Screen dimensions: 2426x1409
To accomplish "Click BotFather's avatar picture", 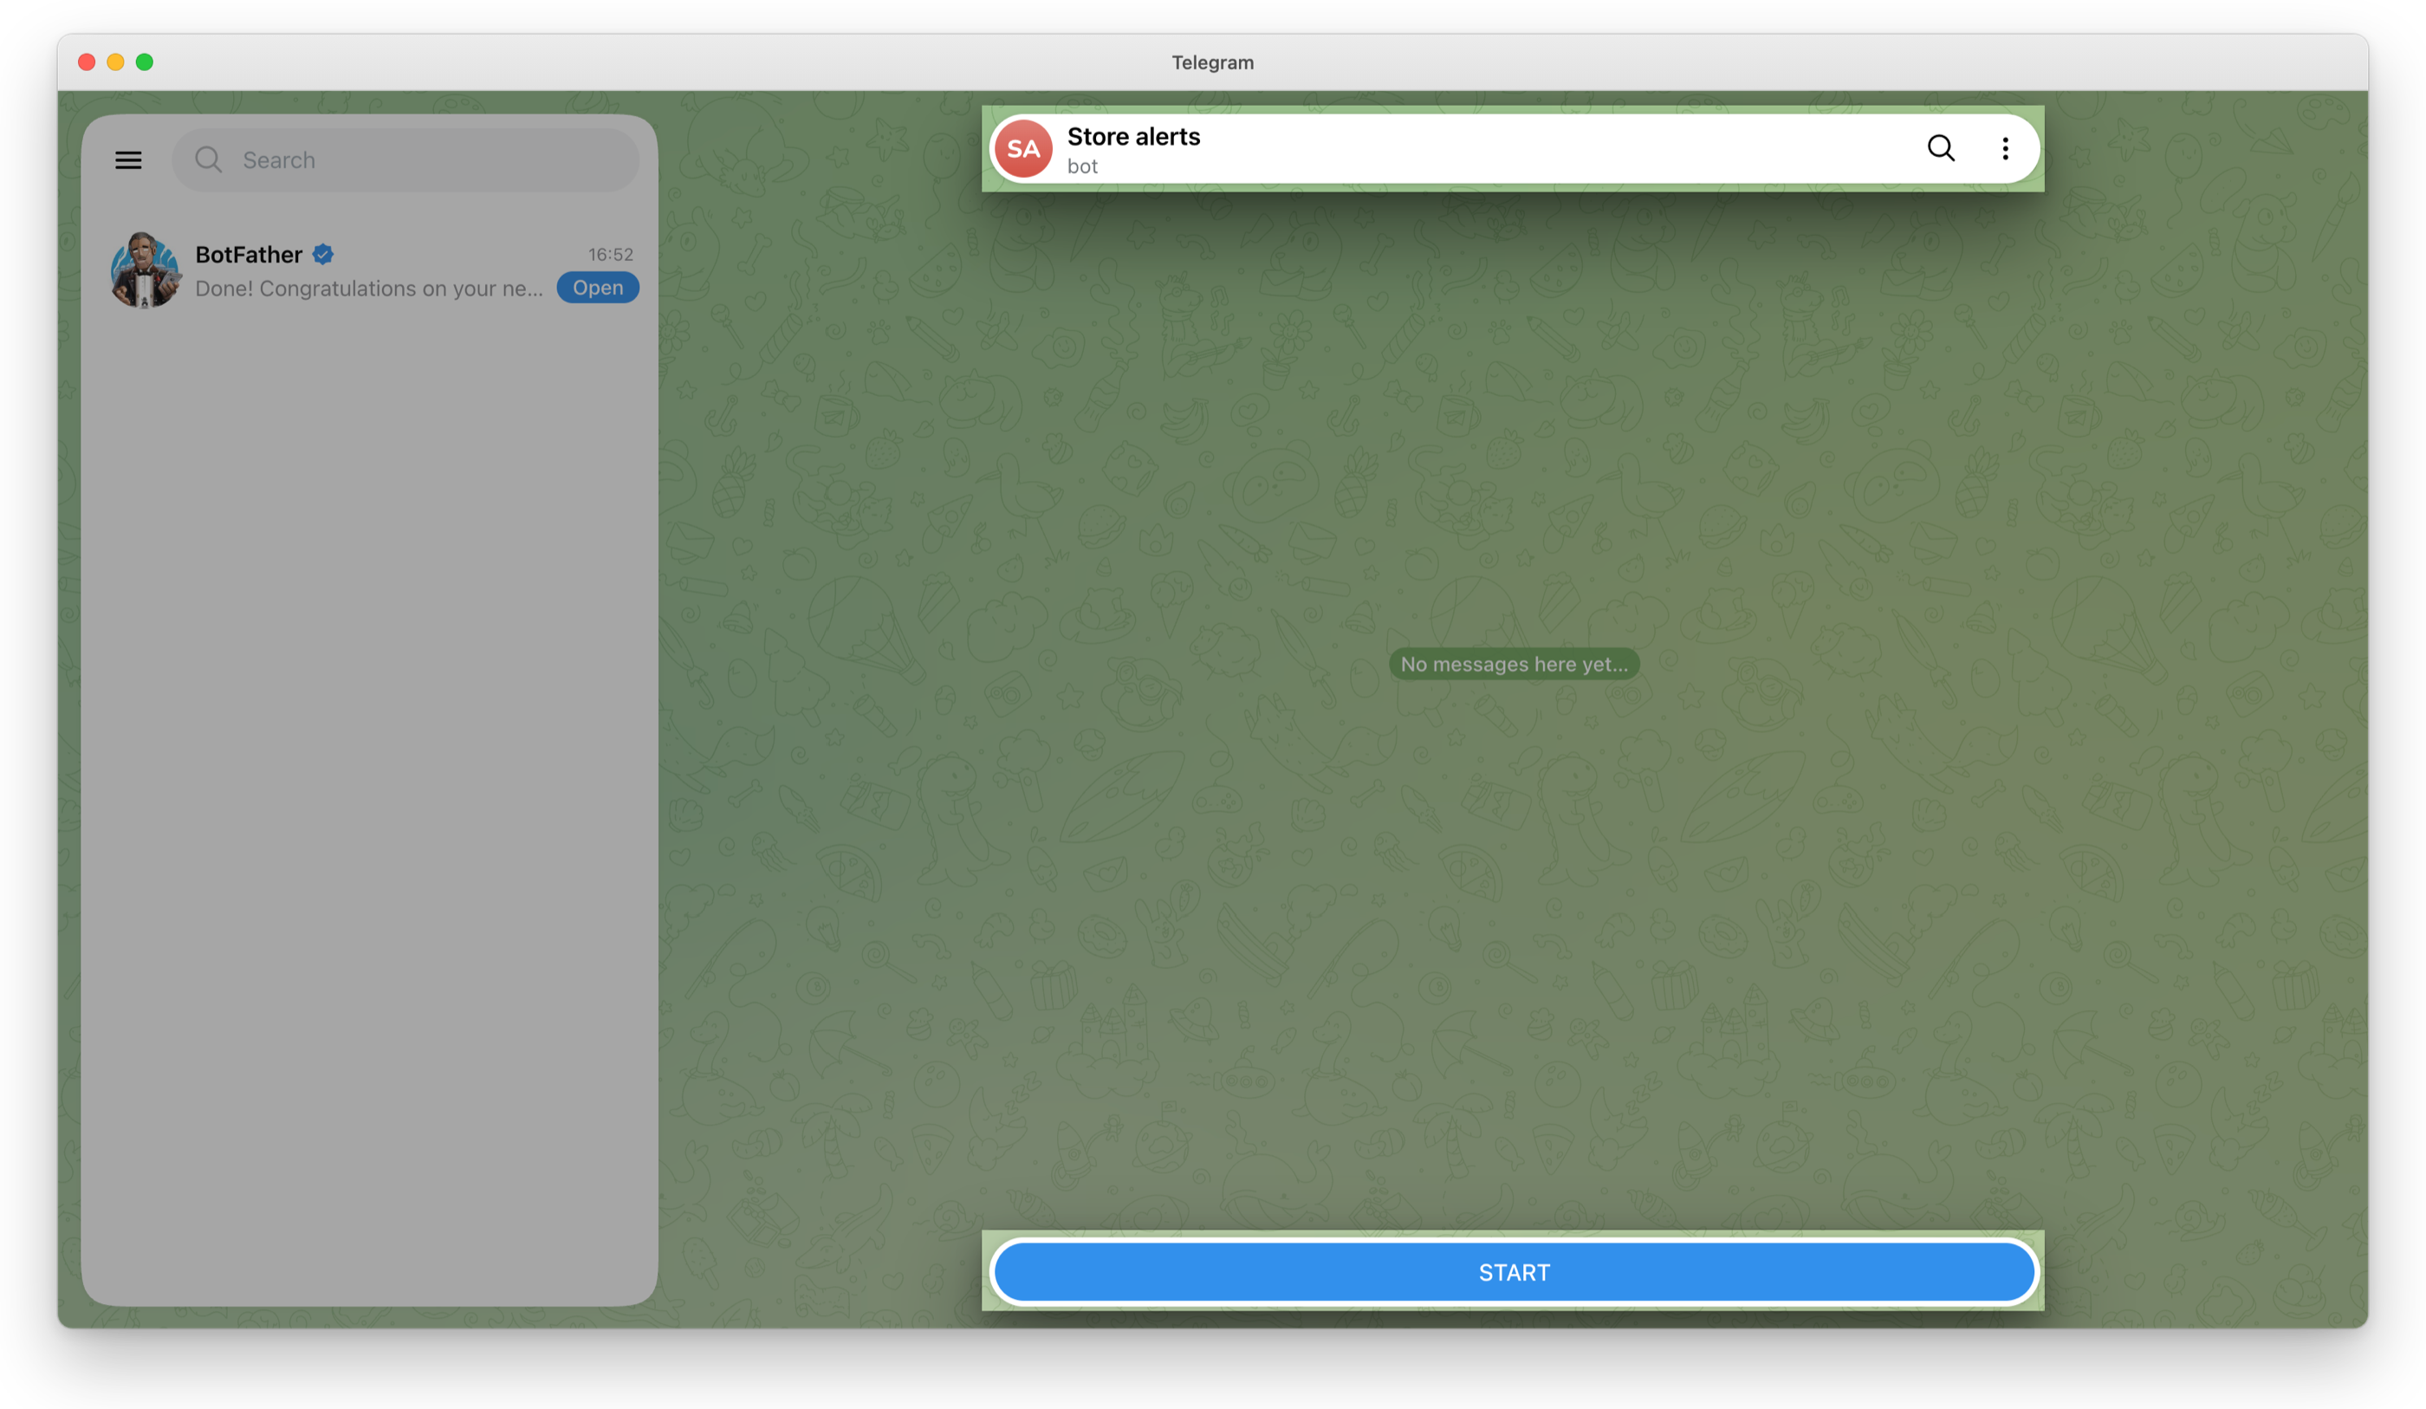I will pyautogui.click(x=146, y=269).
